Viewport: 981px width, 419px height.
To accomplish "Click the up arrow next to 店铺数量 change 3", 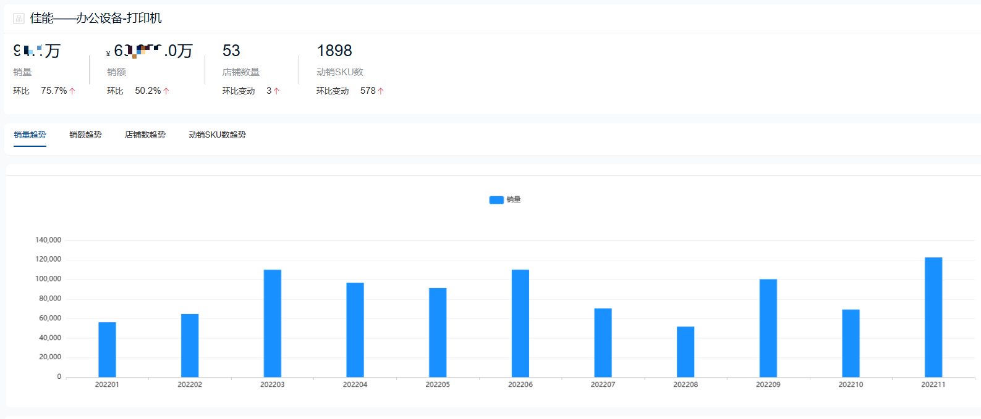I will [x=276, y=91].
